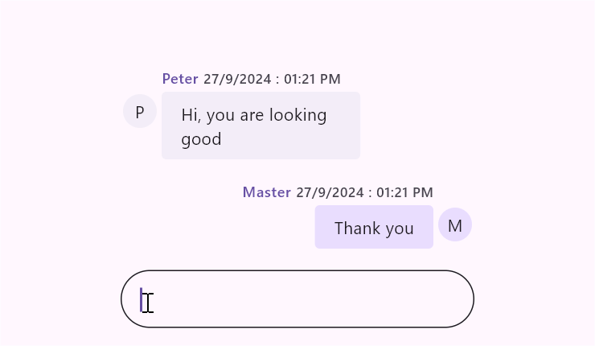Select the Master author name label
The width and height of the screenshot is (595, 346).
coord(267,192)
